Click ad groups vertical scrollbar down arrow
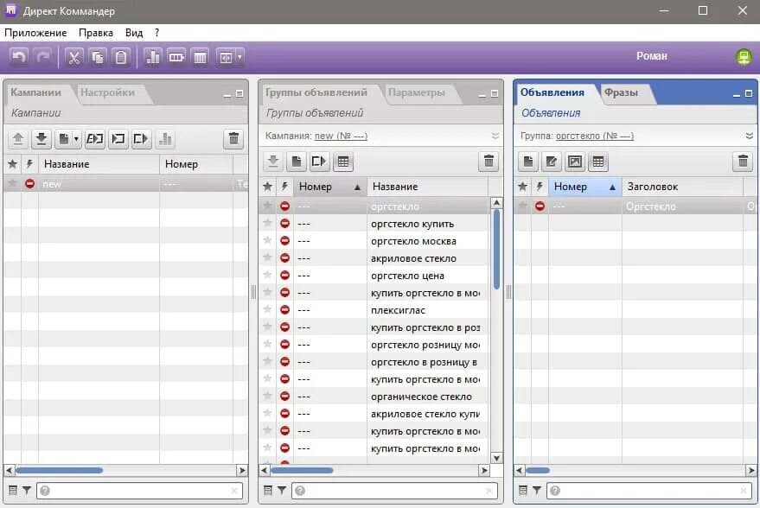The image size is (760, 508). pyautogui.click(x=496, y=458)
